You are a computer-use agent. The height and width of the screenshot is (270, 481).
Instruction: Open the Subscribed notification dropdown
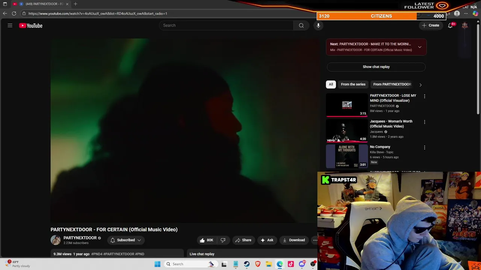point(126,240)
